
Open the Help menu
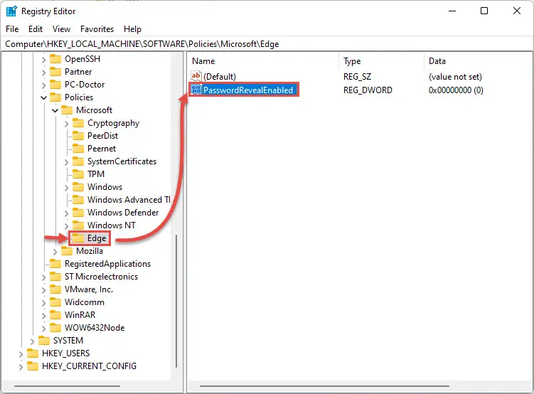132,29
